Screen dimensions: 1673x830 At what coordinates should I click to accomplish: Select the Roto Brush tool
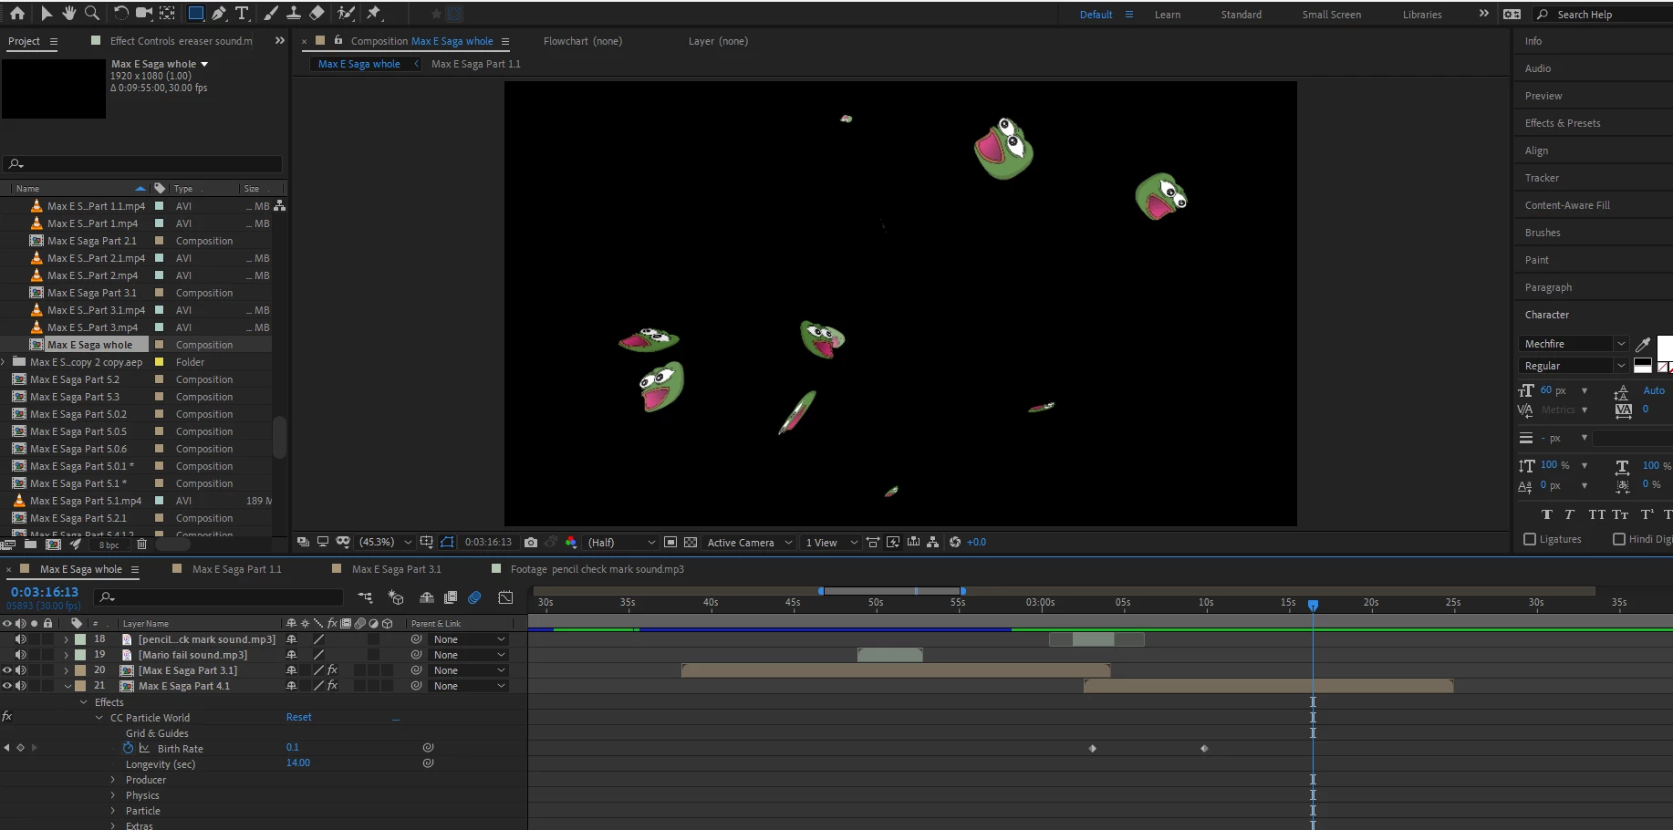pos(346,13)
